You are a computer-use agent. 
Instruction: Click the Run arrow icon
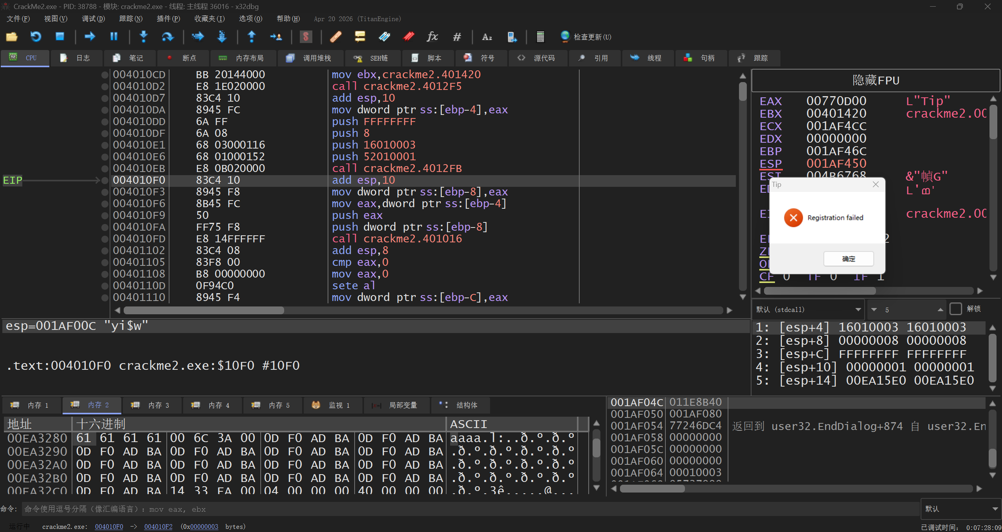tap(90, 37)
